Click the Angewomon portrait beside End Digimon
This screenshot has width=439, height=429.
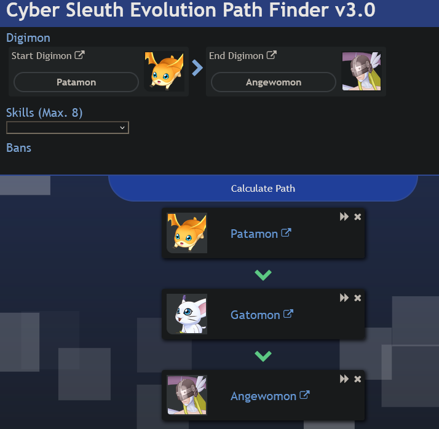[x=362, y=71]
